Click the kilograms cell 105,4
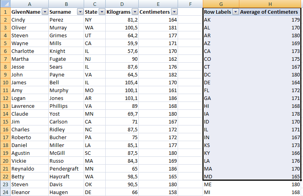The height and width of the screenshot is (196, 303). pyautogui.click(x=122, y=82)
